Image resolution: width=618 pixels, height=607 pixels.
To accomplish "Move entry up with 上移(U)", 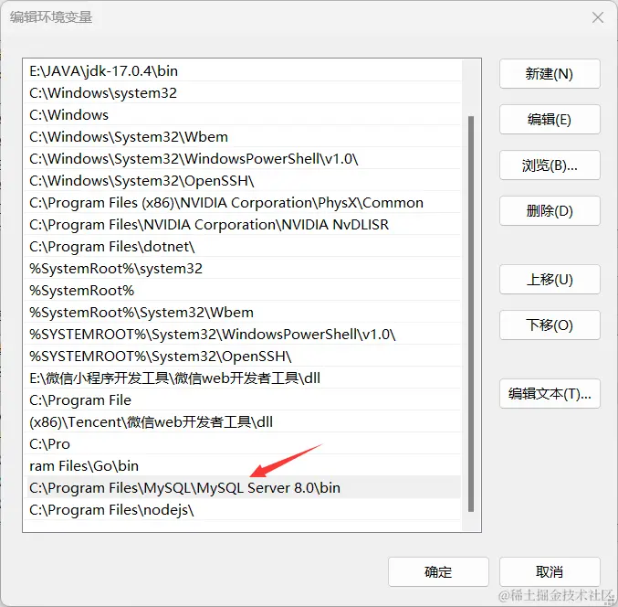I will (550, 280).
